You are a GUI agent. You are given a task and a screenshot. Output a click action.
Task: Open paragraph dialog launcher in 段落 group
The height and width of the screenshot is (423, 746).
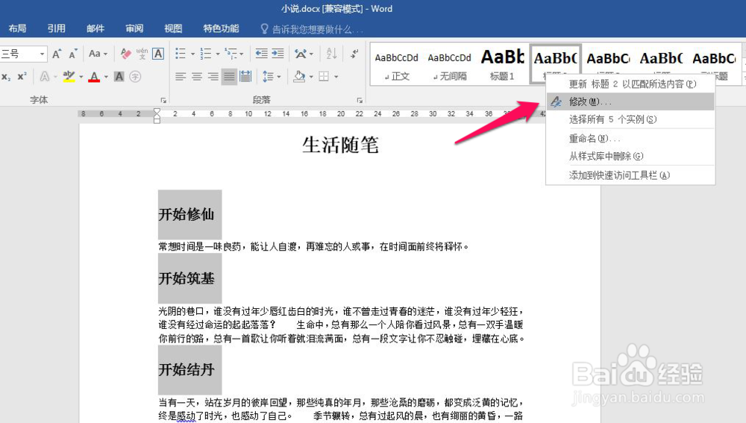[360, 101]
